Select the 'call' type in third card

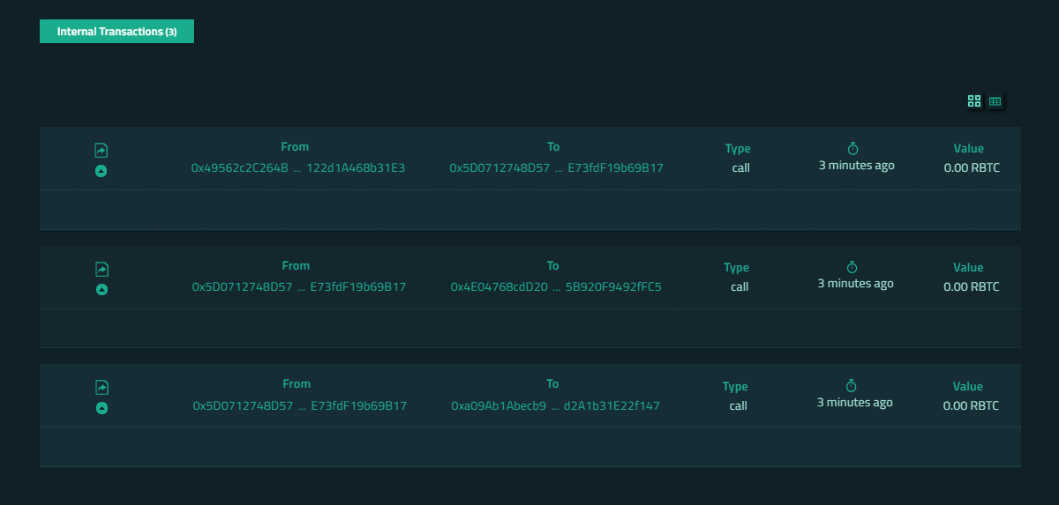[x=739, y=405]
